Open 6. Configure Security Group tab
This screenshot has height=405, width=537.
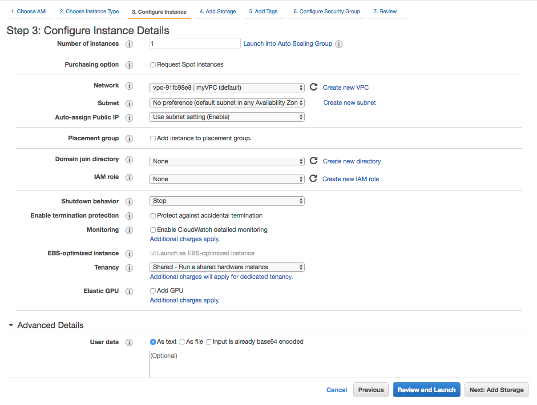pos(327,12)
